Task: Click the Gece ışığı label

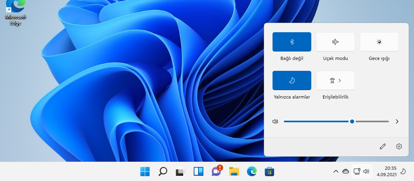Action: point(379,59)
